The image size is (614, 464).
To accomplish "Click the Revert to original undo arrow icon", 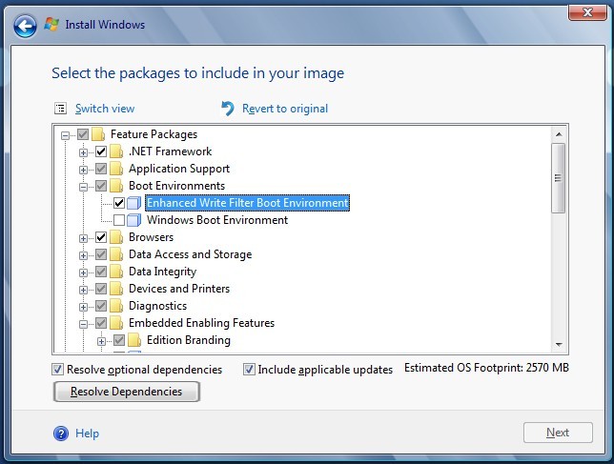I will [228, 109].
